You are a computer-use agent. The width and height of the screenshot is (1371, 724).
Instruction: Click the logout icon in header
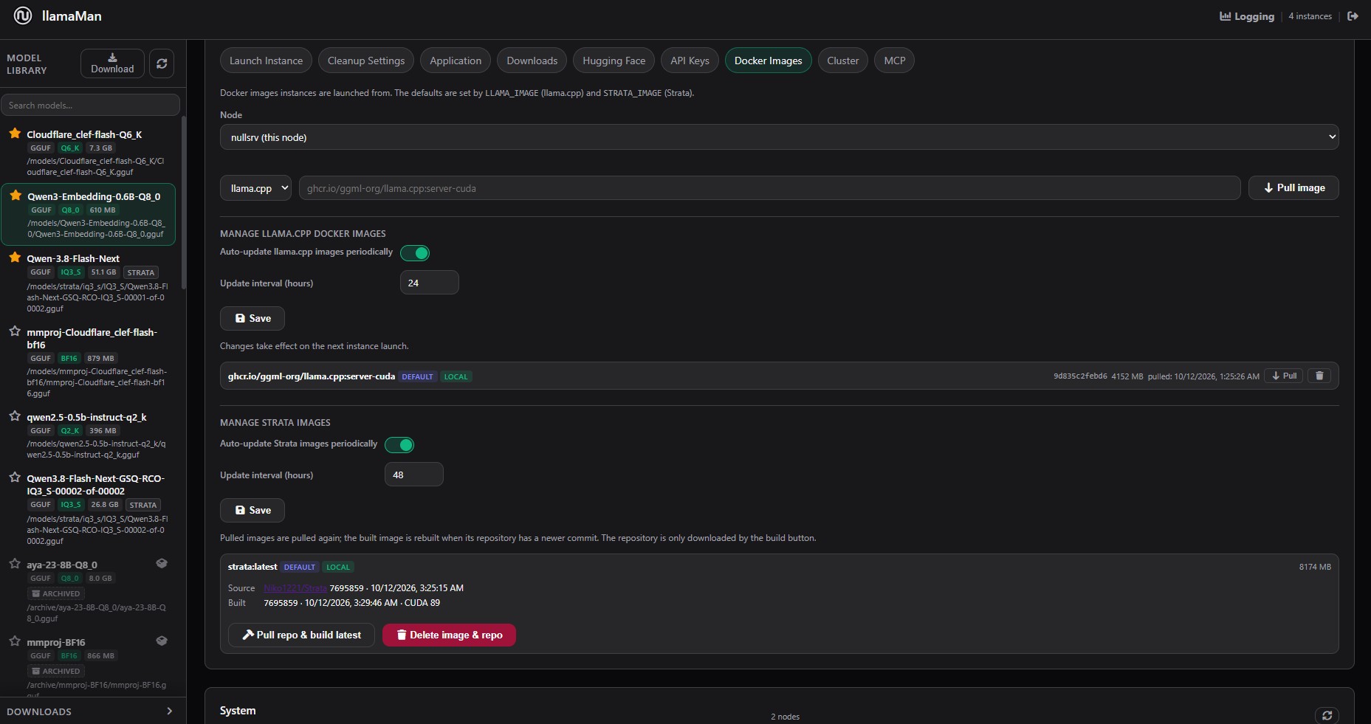tap(1353, 16)
